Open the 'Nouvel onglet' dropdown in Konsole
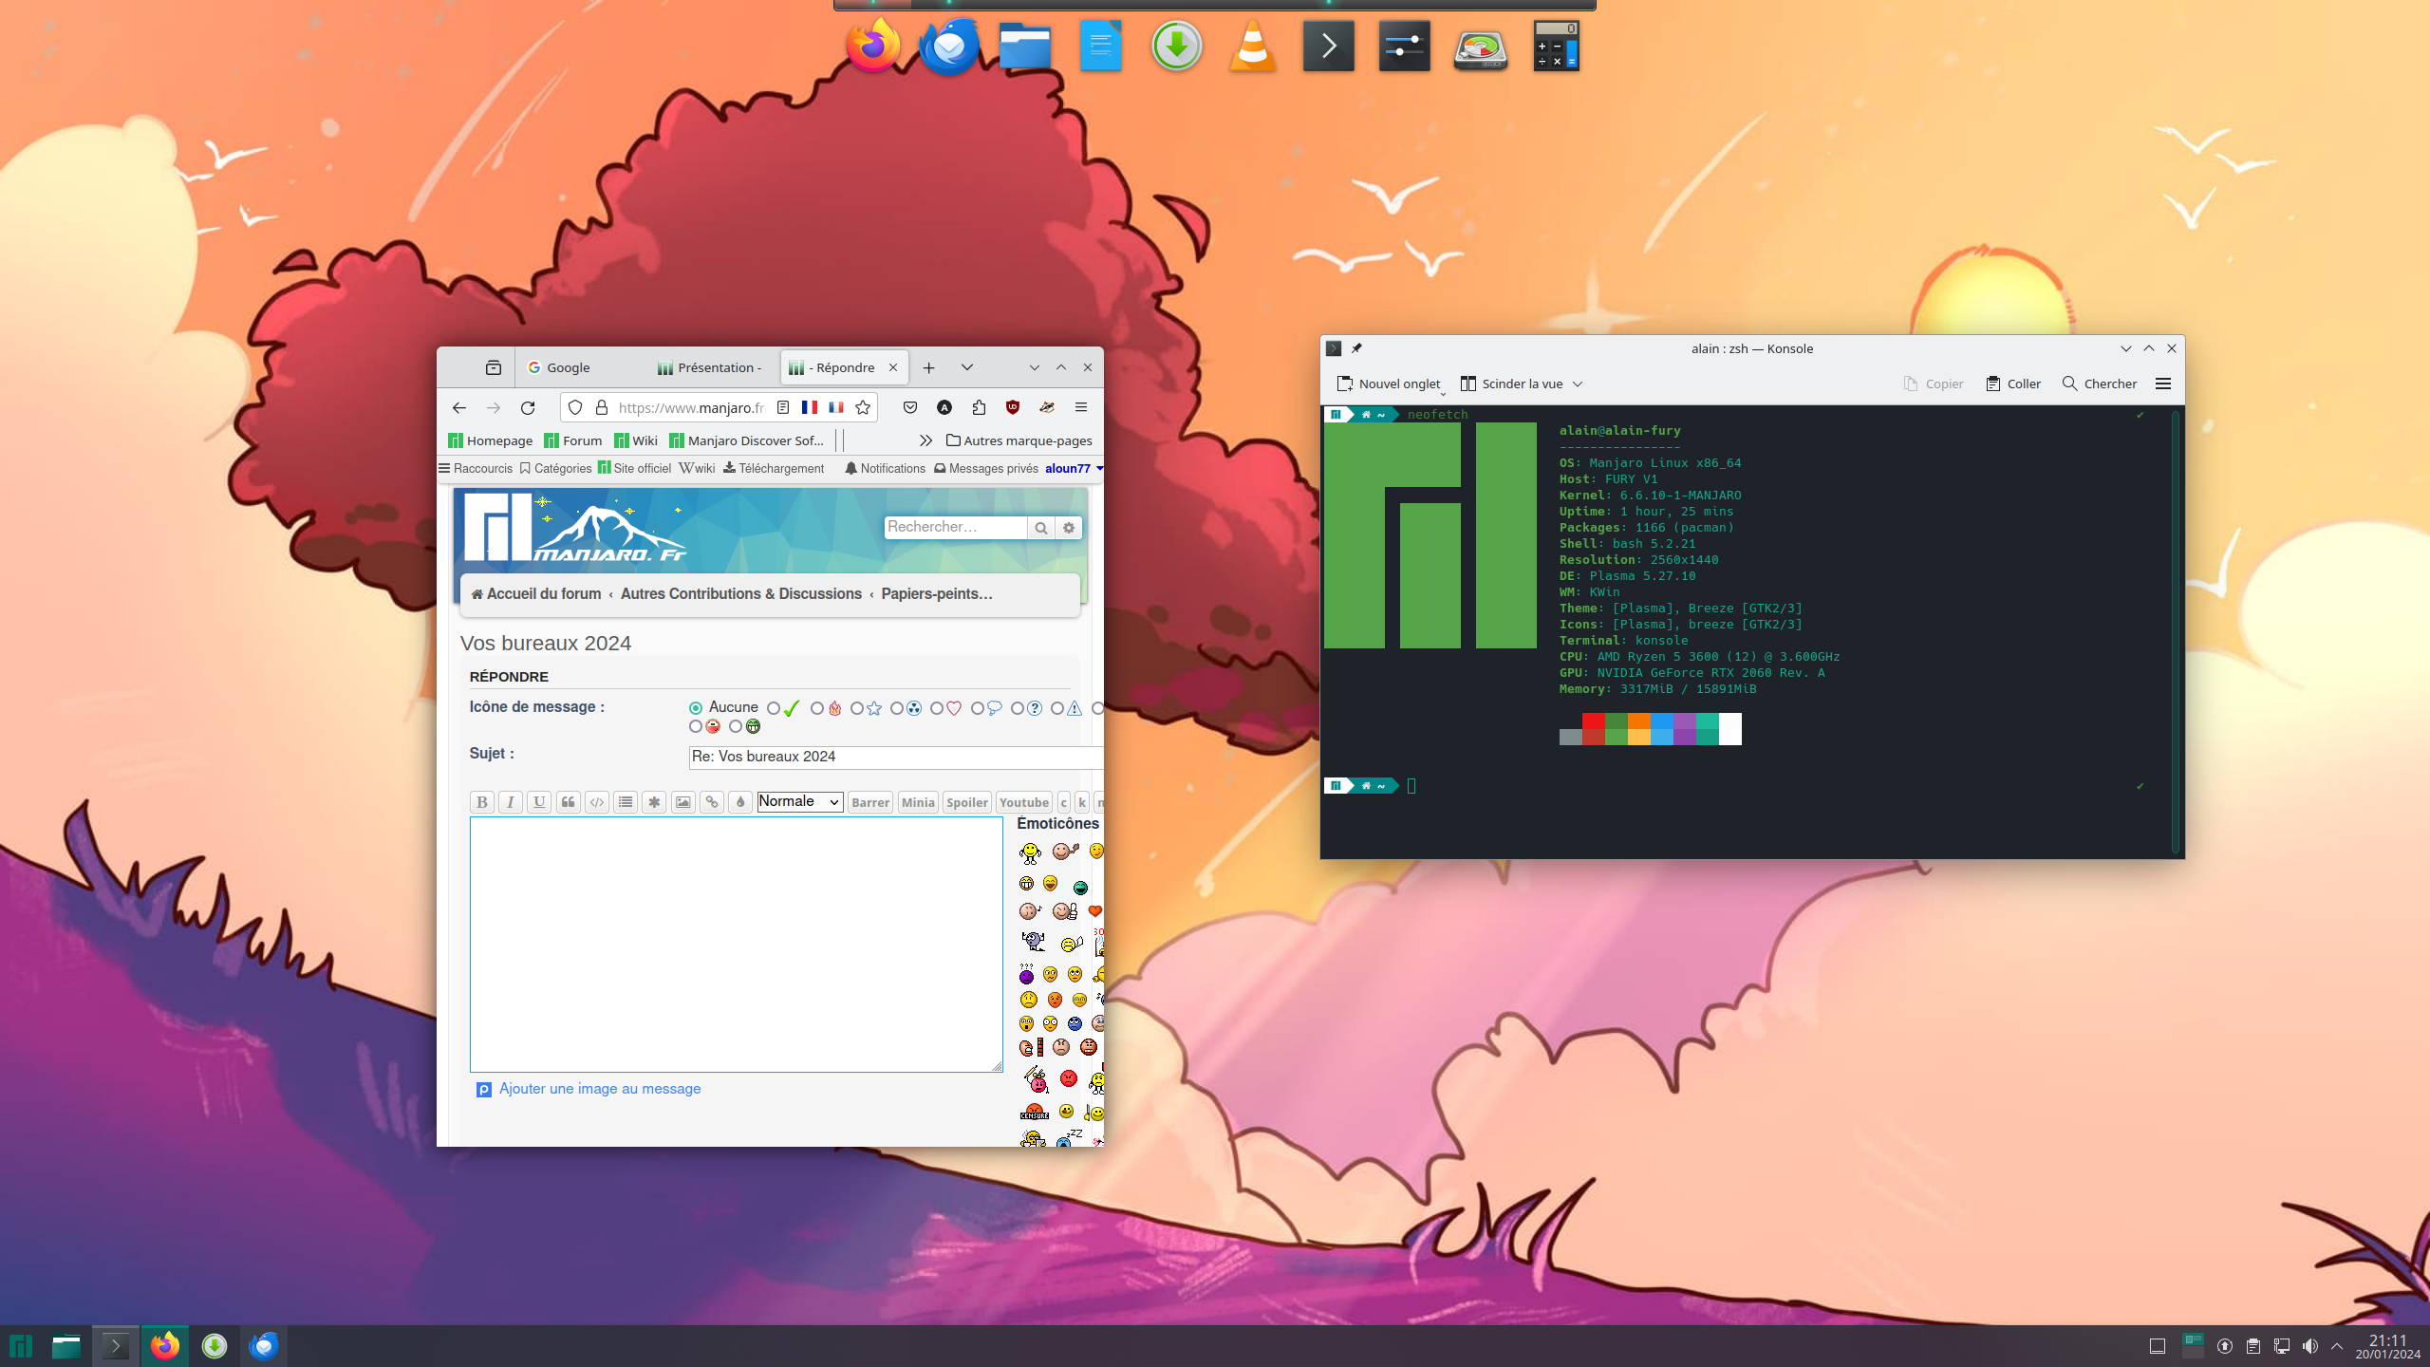Image resolution: width=2430 pixels, height=1367 pixels. click(1443, 392)
